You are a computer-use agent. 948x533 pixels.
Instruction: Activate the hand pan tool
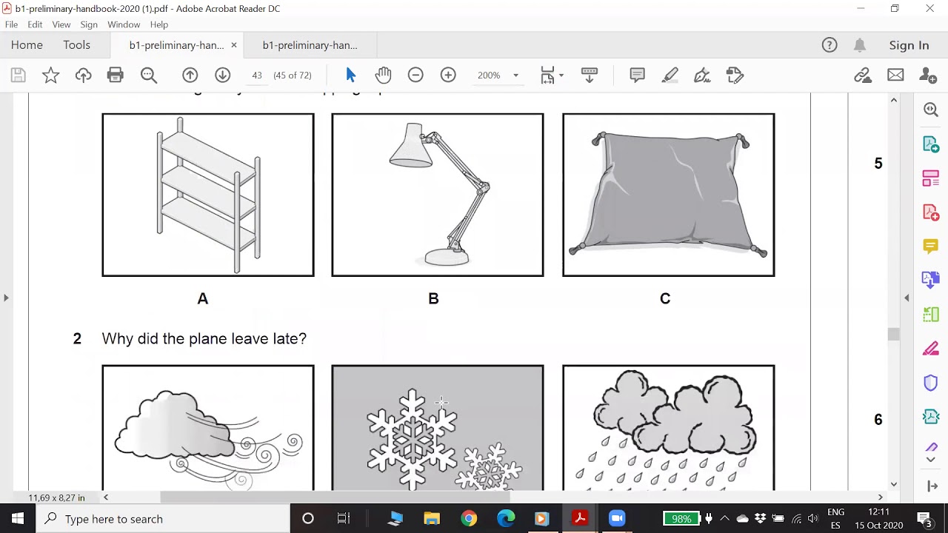pos(383,75)
